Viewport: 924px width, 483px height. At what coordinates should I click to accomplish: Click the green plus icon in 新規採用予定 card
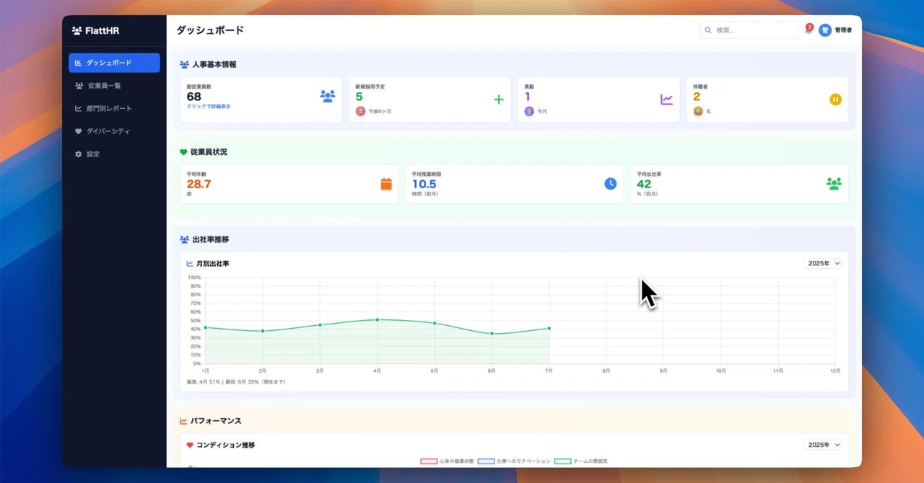pyautogui.click(x=498, y=99)
